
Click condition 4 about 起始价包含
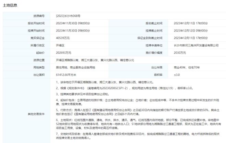click(138, 102)
